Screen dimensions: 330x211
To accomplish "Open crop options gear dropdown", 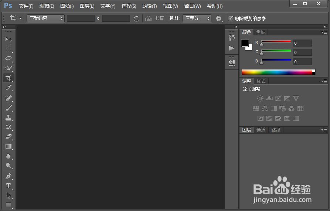I will (219, 18).
